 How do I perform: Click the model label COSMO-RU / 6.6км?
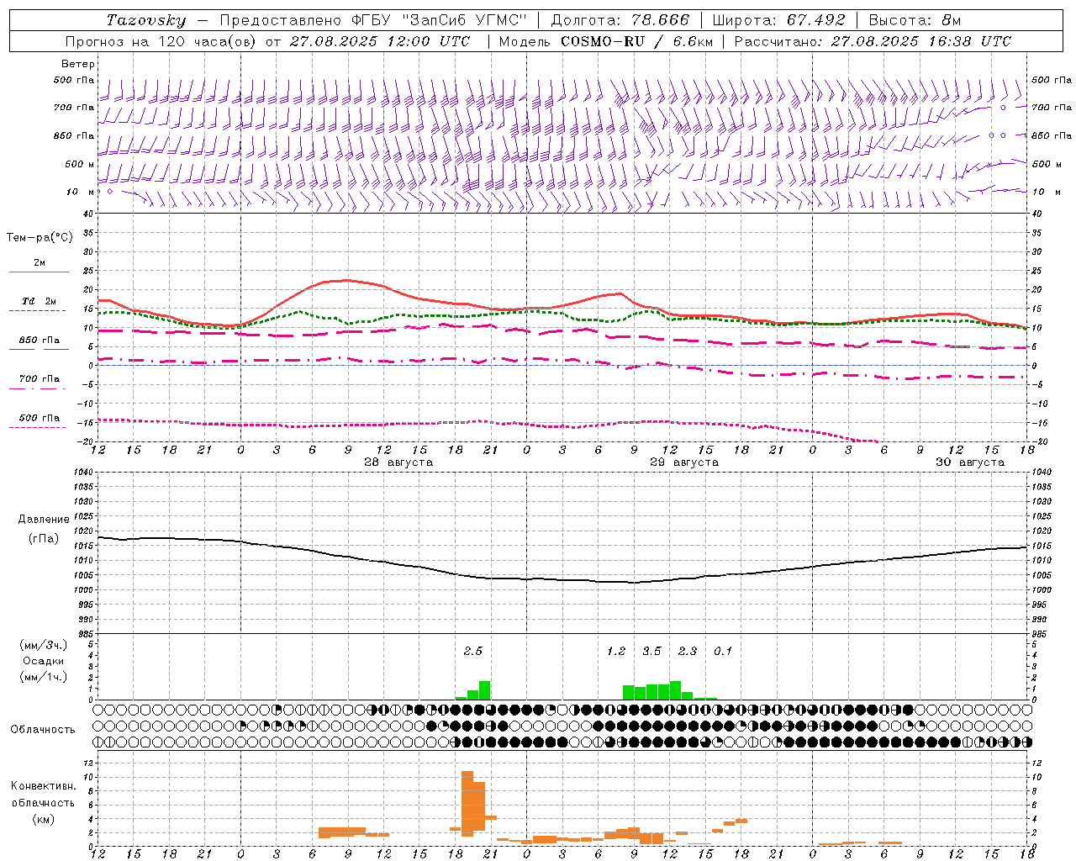pyautogui.click(x=636, y=41)
